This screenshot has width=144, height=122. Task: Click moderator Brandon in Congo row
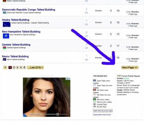(98, 11)
